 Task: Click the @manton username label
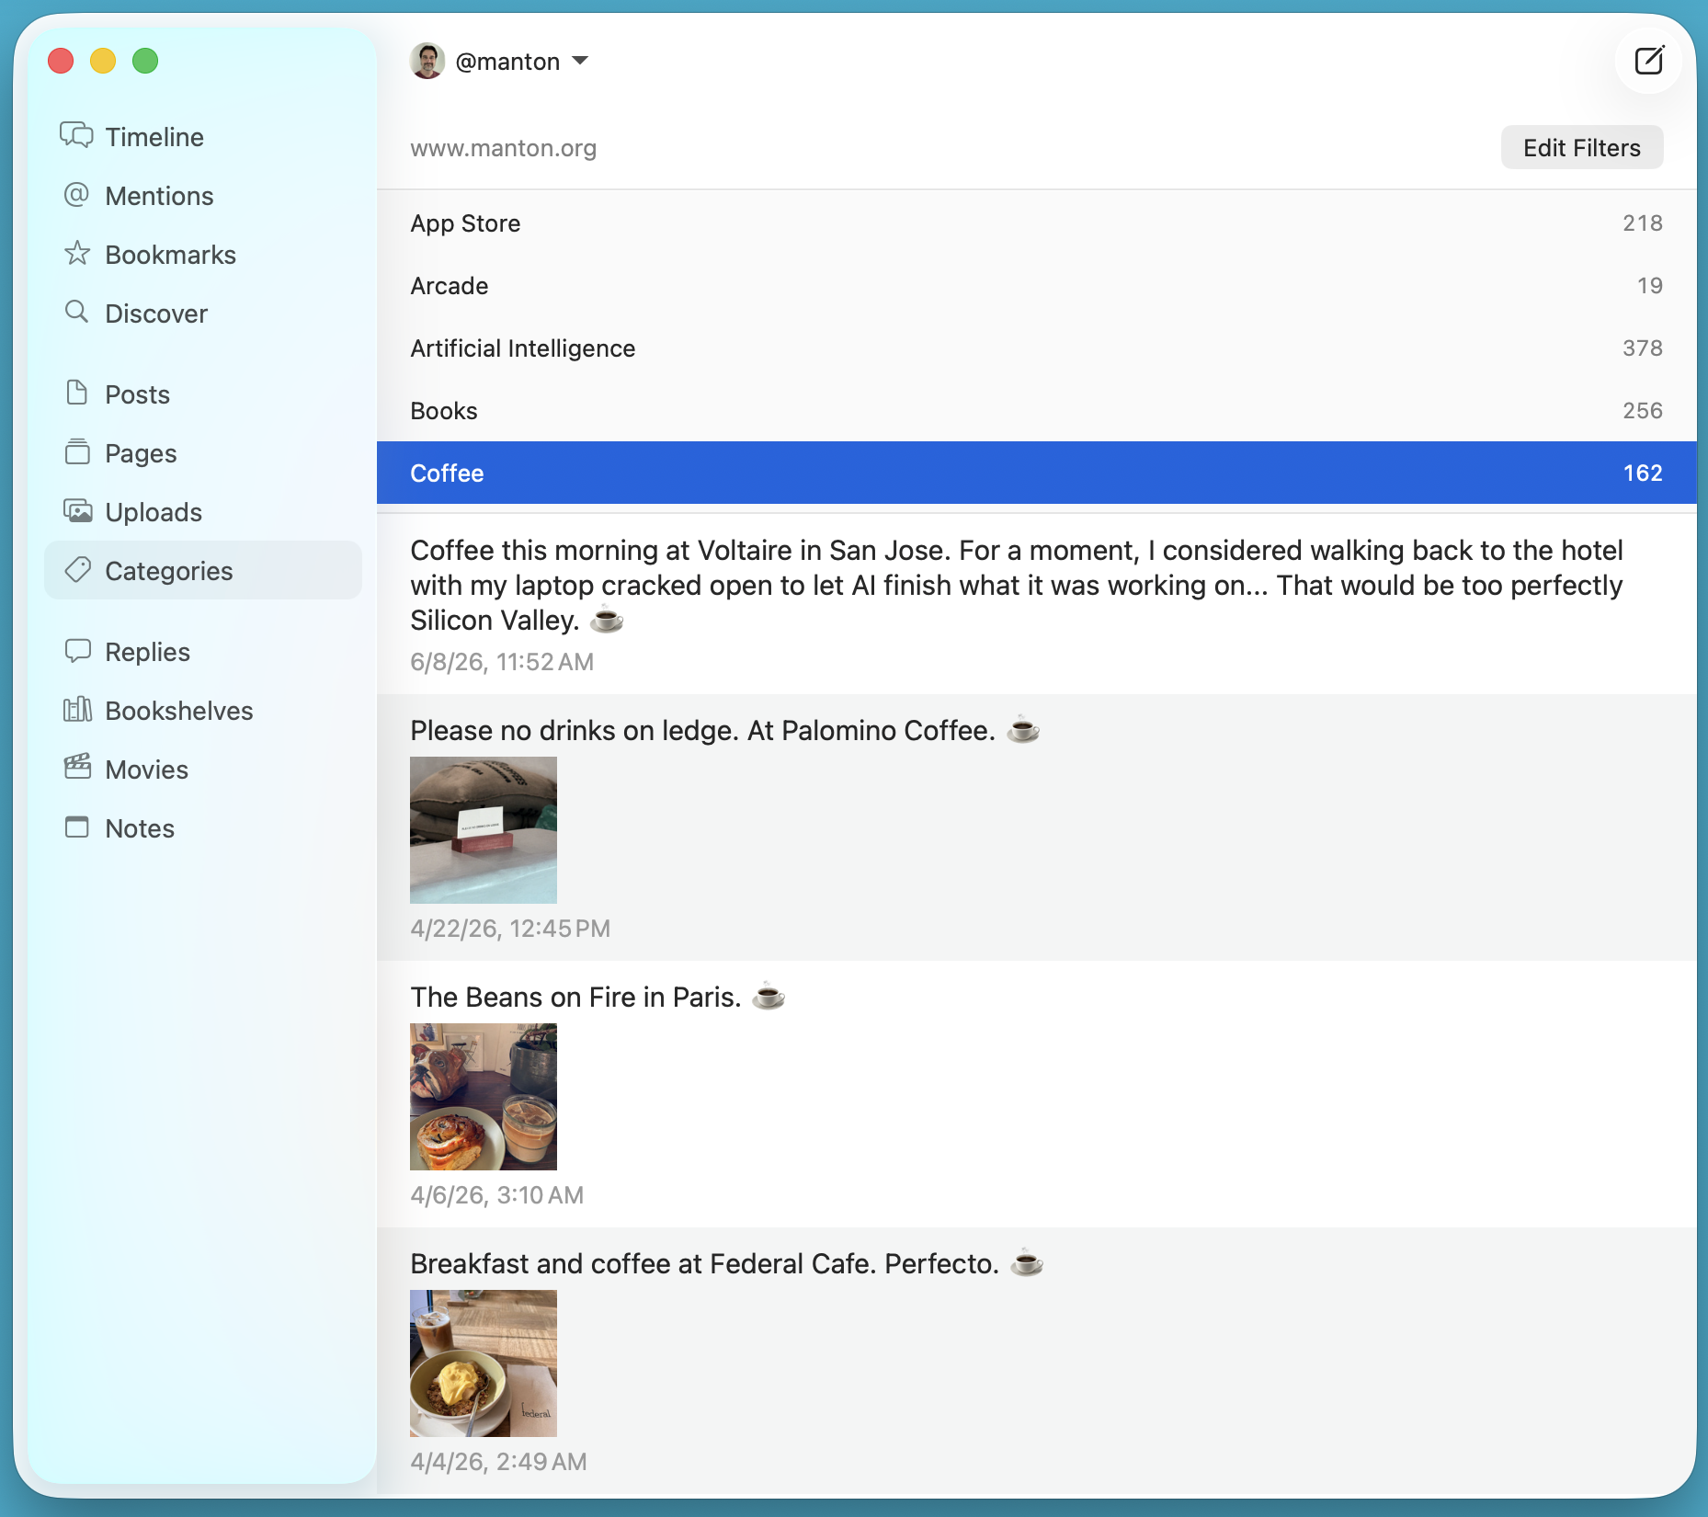(507, 61)
